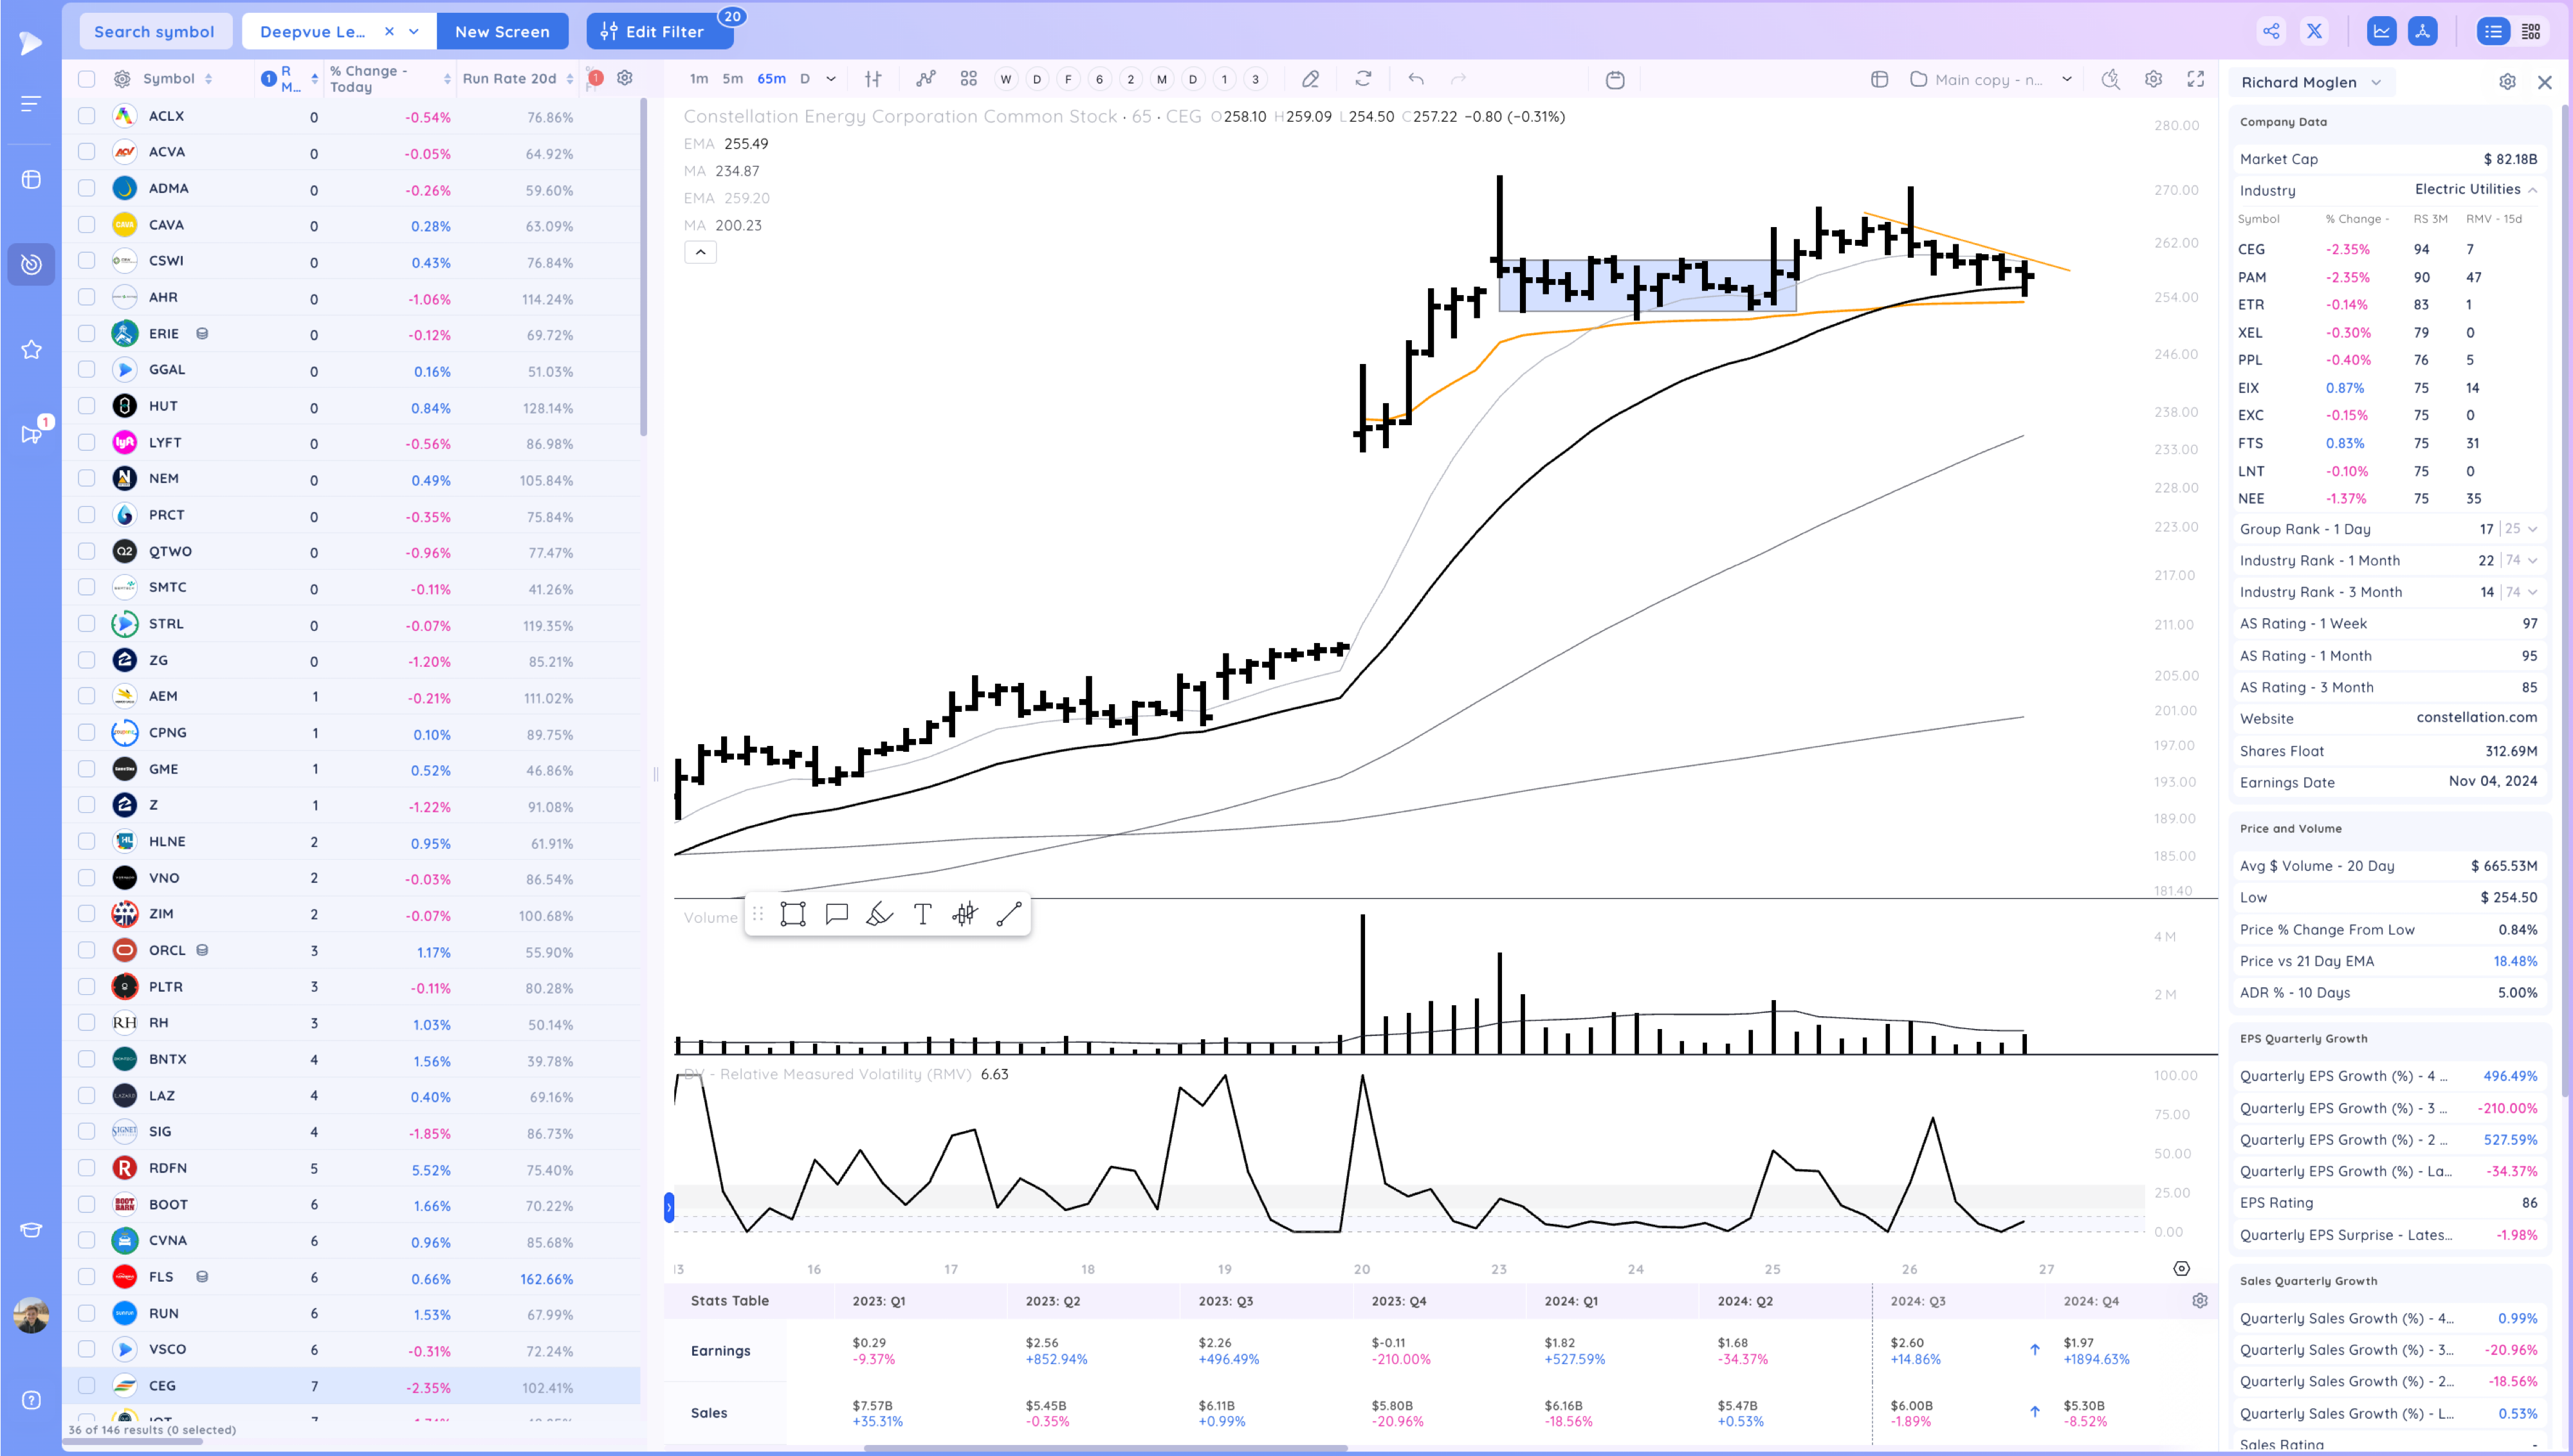Open the calendar date picker icon
Viewport: 2573px width, 1456px height.
[x=1615, y=79]
